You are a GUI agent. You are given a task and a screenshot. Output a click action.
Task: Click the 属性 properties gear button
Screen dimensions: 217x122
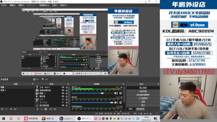point(36,79)
